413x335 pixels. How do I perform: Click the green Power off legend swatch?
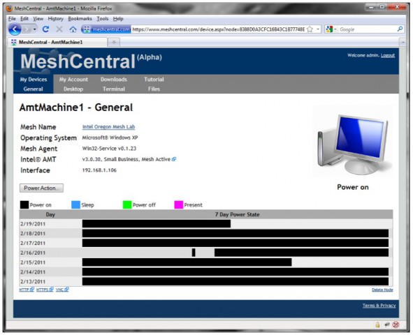(127, 205)
